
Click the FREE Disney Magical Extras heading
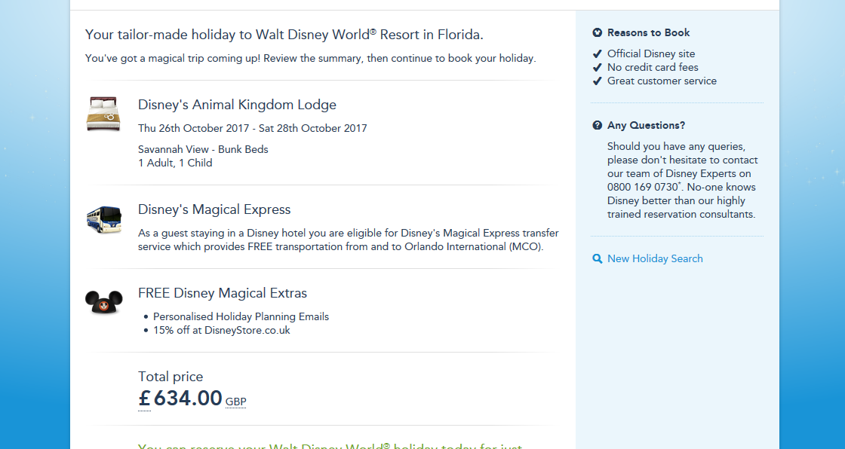click(223, 293)
